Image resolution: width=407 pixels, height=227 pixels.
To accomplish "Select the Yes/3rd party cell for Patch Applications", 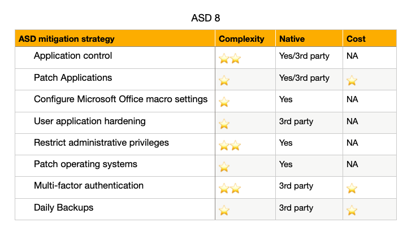I will click(x=309, y=80).
